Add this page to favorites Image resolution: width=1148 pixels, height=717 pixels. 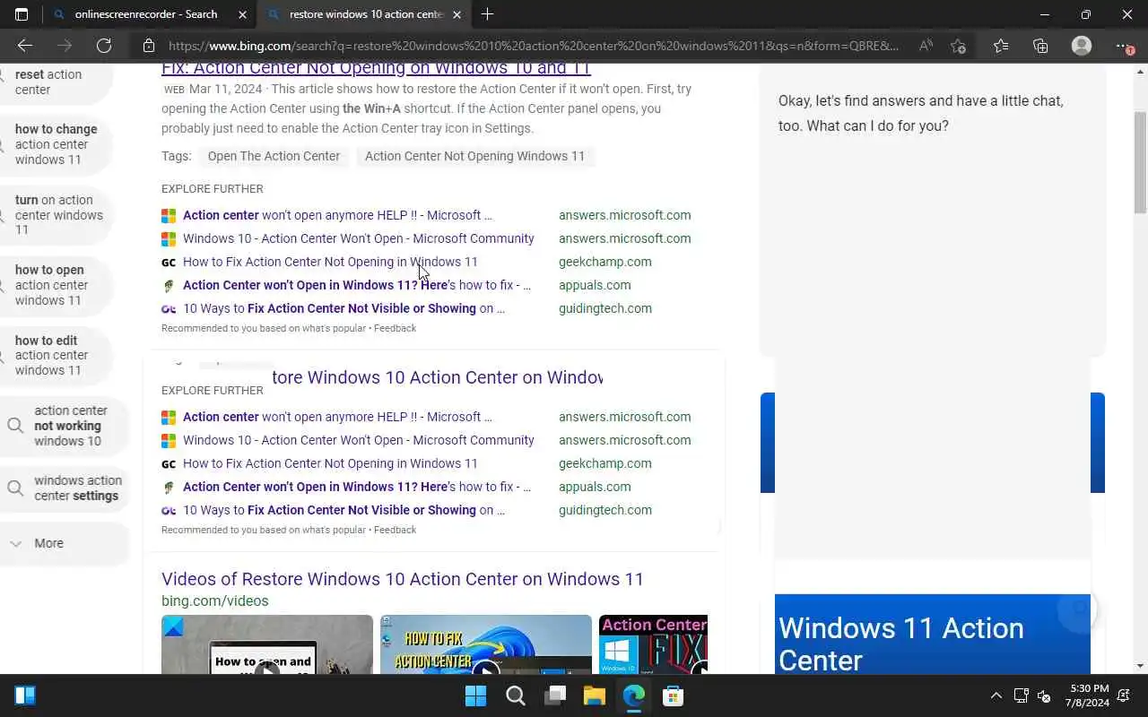click(958, 46)
